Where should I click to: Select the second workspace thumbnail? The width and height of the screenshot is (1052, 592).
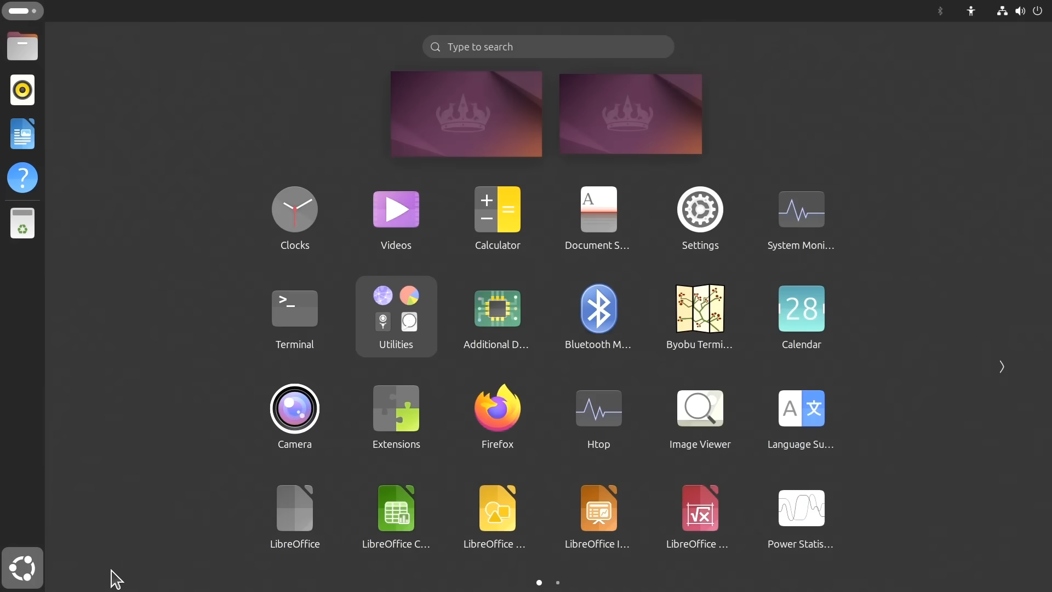coord(630,114)
